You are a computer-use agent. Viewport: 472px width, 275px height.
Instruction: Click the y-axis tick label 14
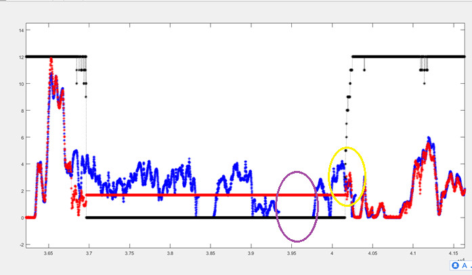coord(20,30)
